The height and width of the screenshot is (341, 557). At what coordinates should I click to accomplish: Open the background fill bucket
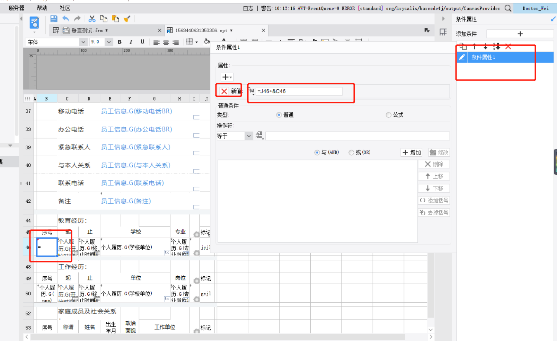206,42
